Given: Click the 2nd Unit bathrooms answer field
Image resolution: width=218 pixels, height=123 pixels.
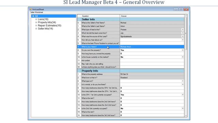Looking at the screenshot, I should click(x=152, y=105).
